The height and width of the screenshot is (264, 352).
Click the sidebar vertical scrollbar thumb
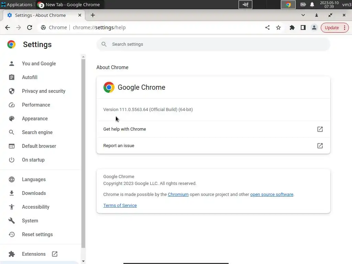(x=83, y=153)
